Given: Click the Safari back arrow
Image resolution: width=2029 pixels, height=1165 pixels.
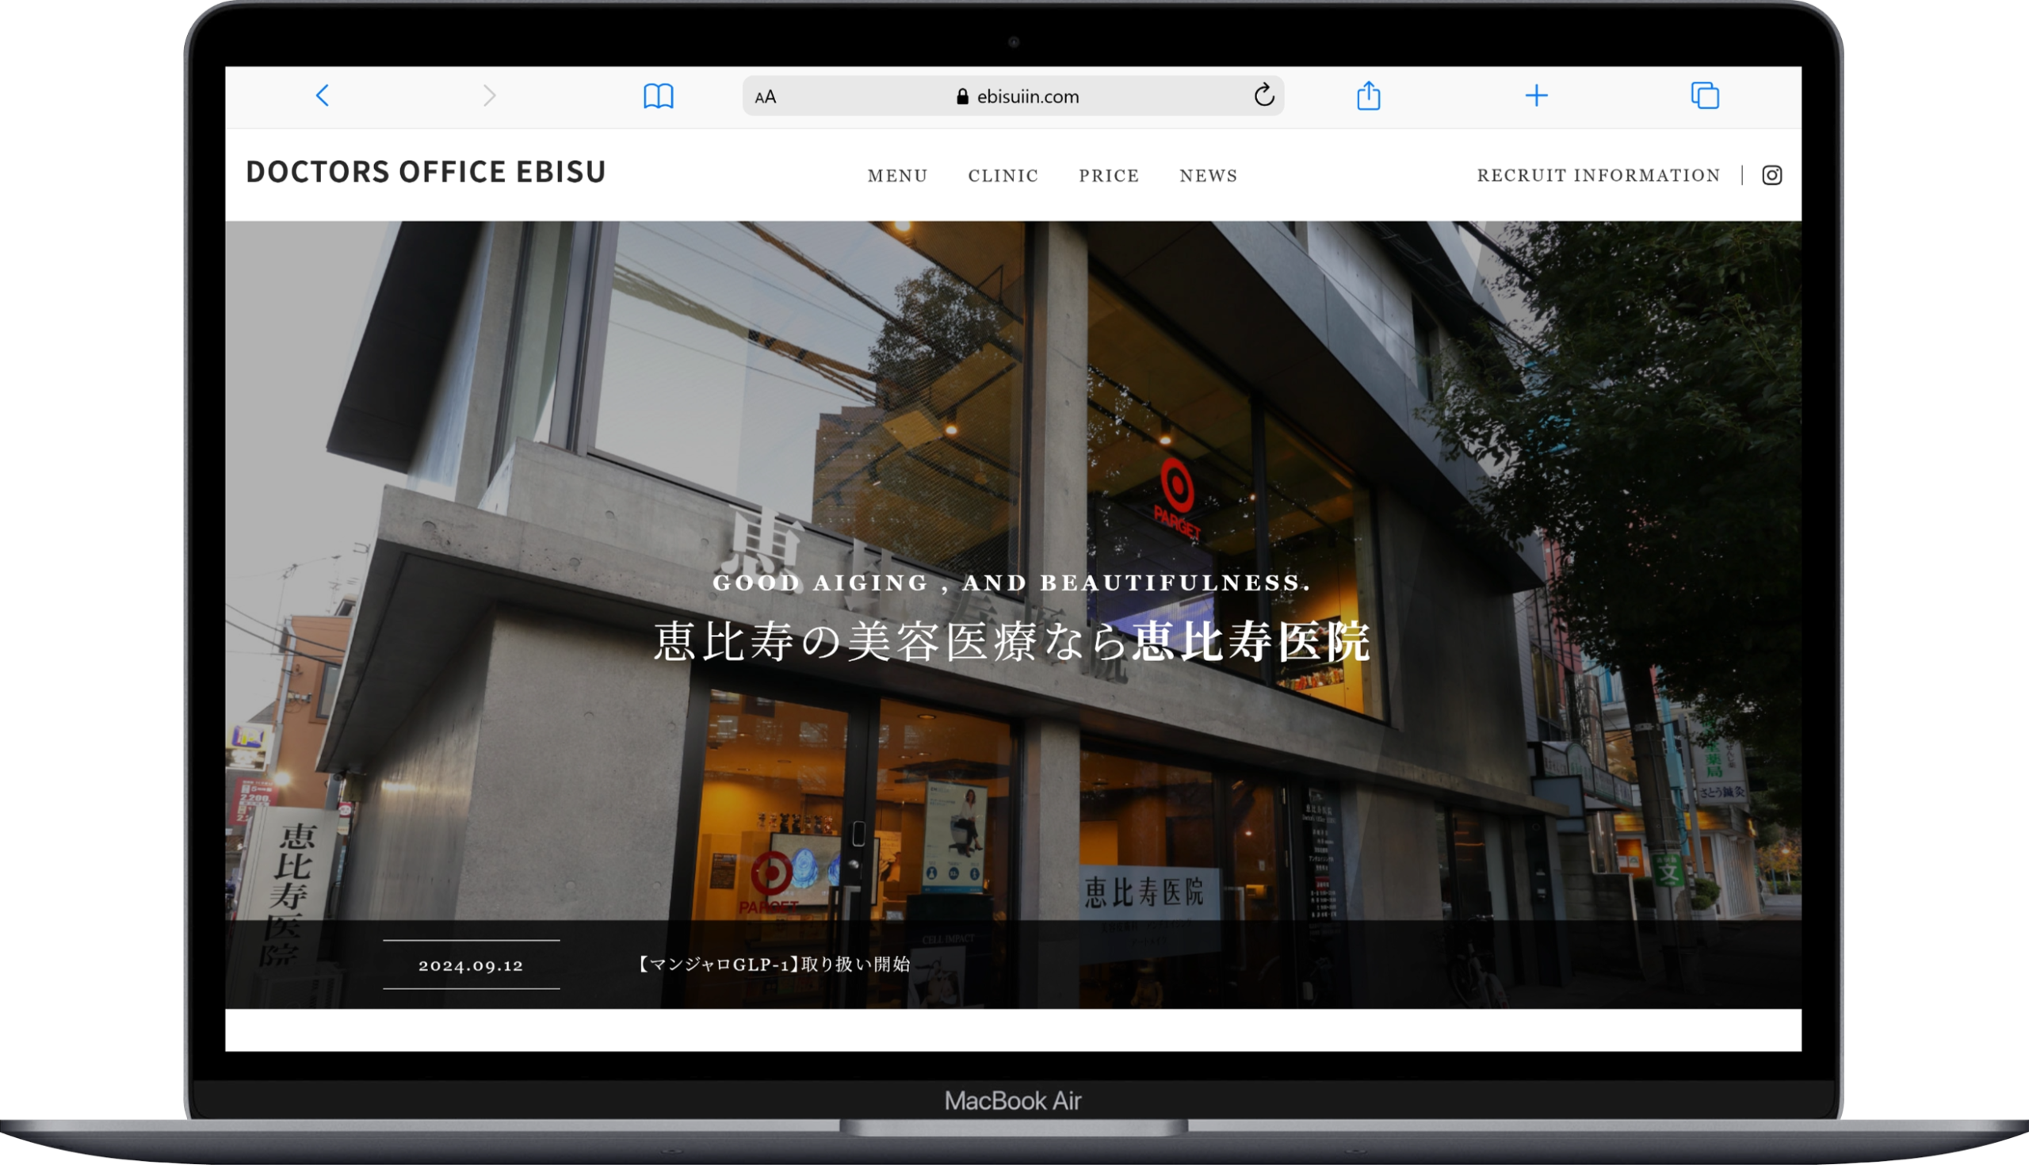Looking at the screenshot, I should (x=323, y=96).
